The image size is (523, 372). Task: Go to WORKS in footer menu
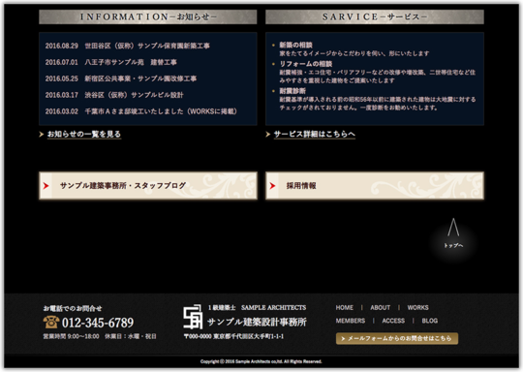(x=418, y=308)
